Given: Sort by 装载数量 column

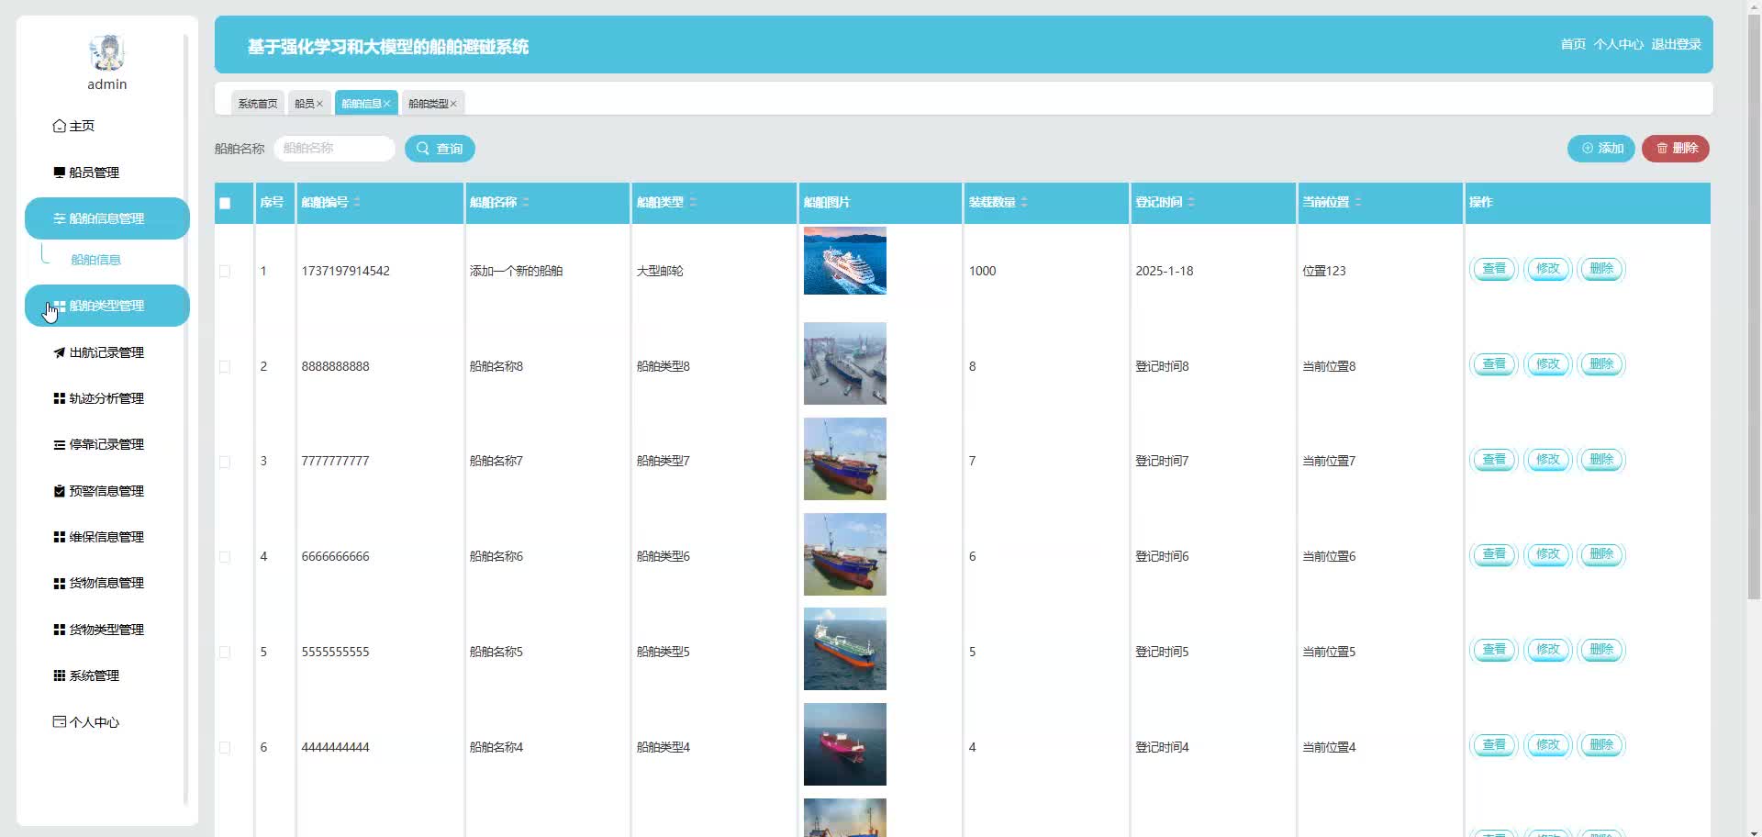Looking at the screenshot, I should point(1024,202).
